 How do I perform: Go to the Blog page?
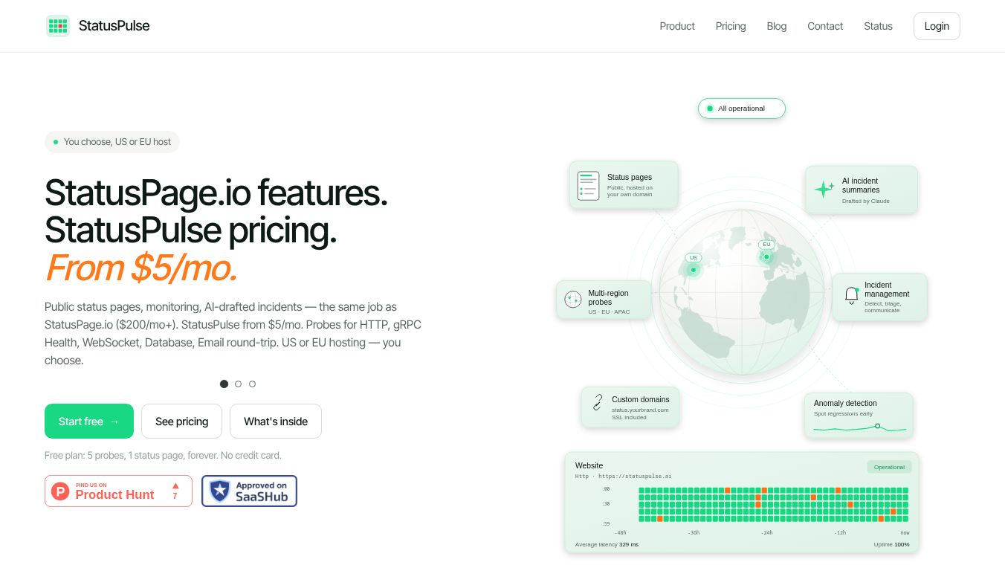click(x=777, y=26)
